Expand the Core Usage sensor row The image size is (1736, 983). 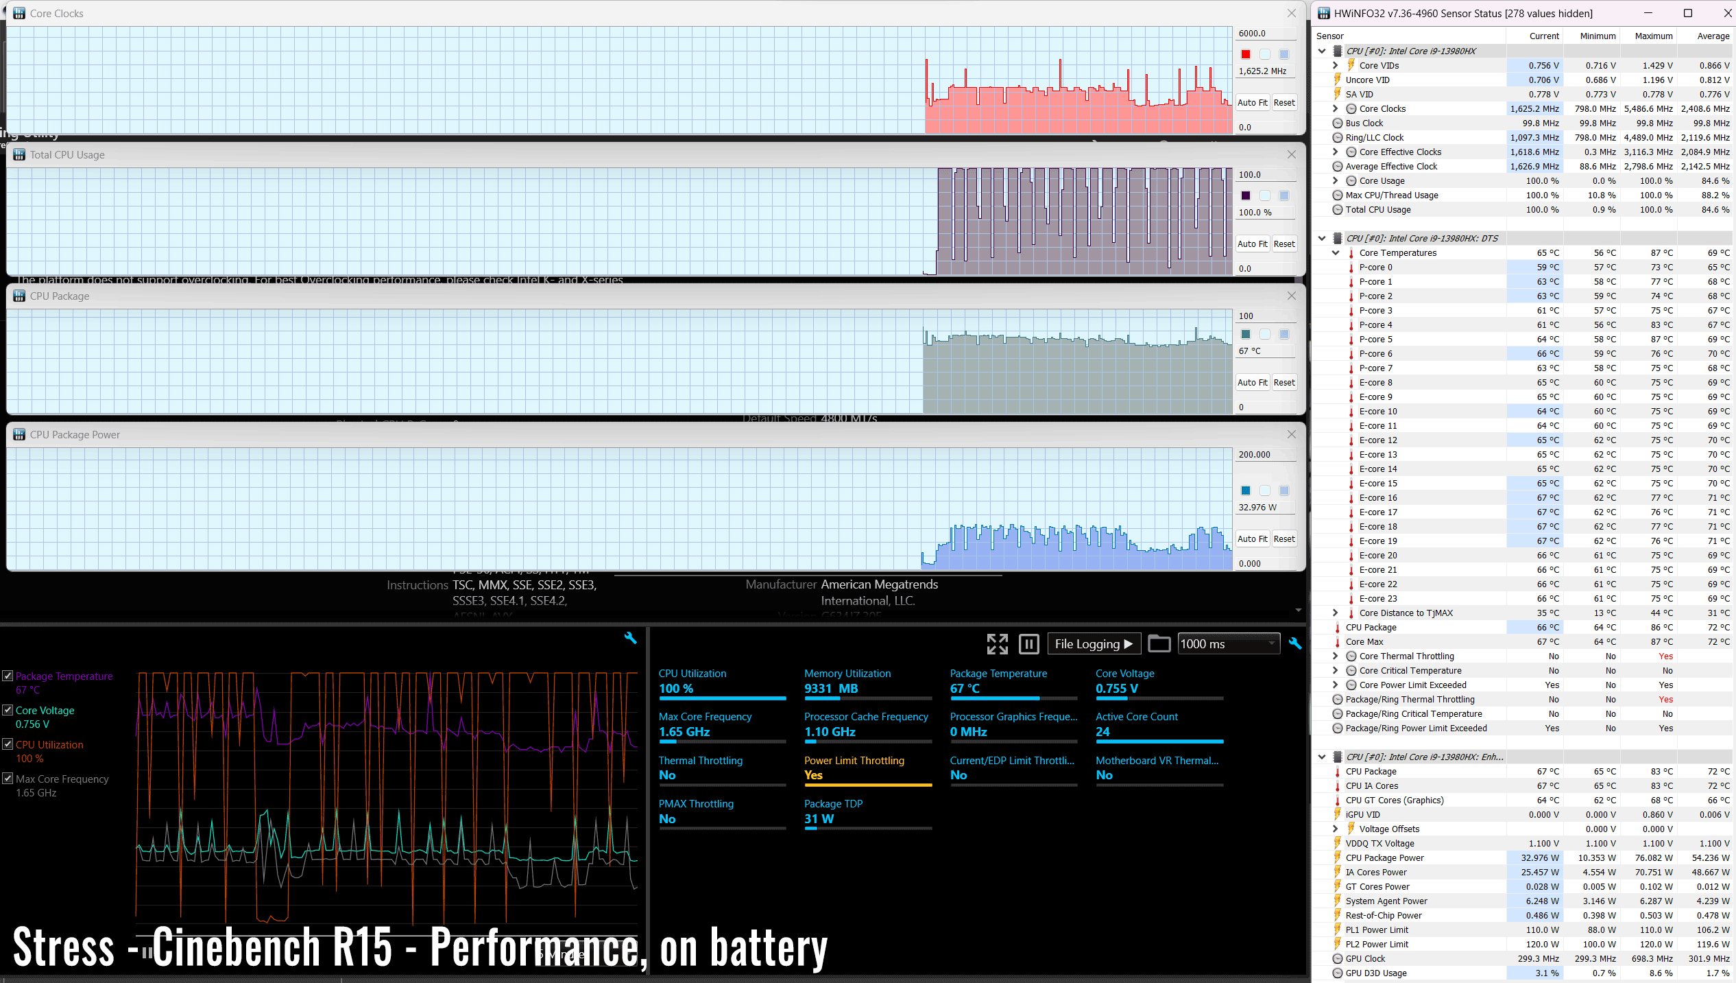(x=1335, y=180)
